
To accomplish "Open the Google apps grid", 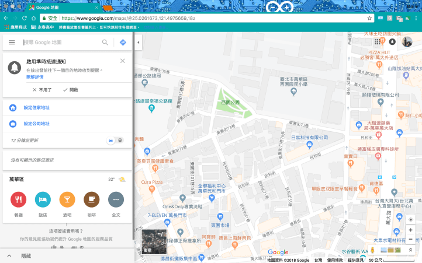I will tap(378, 41).
